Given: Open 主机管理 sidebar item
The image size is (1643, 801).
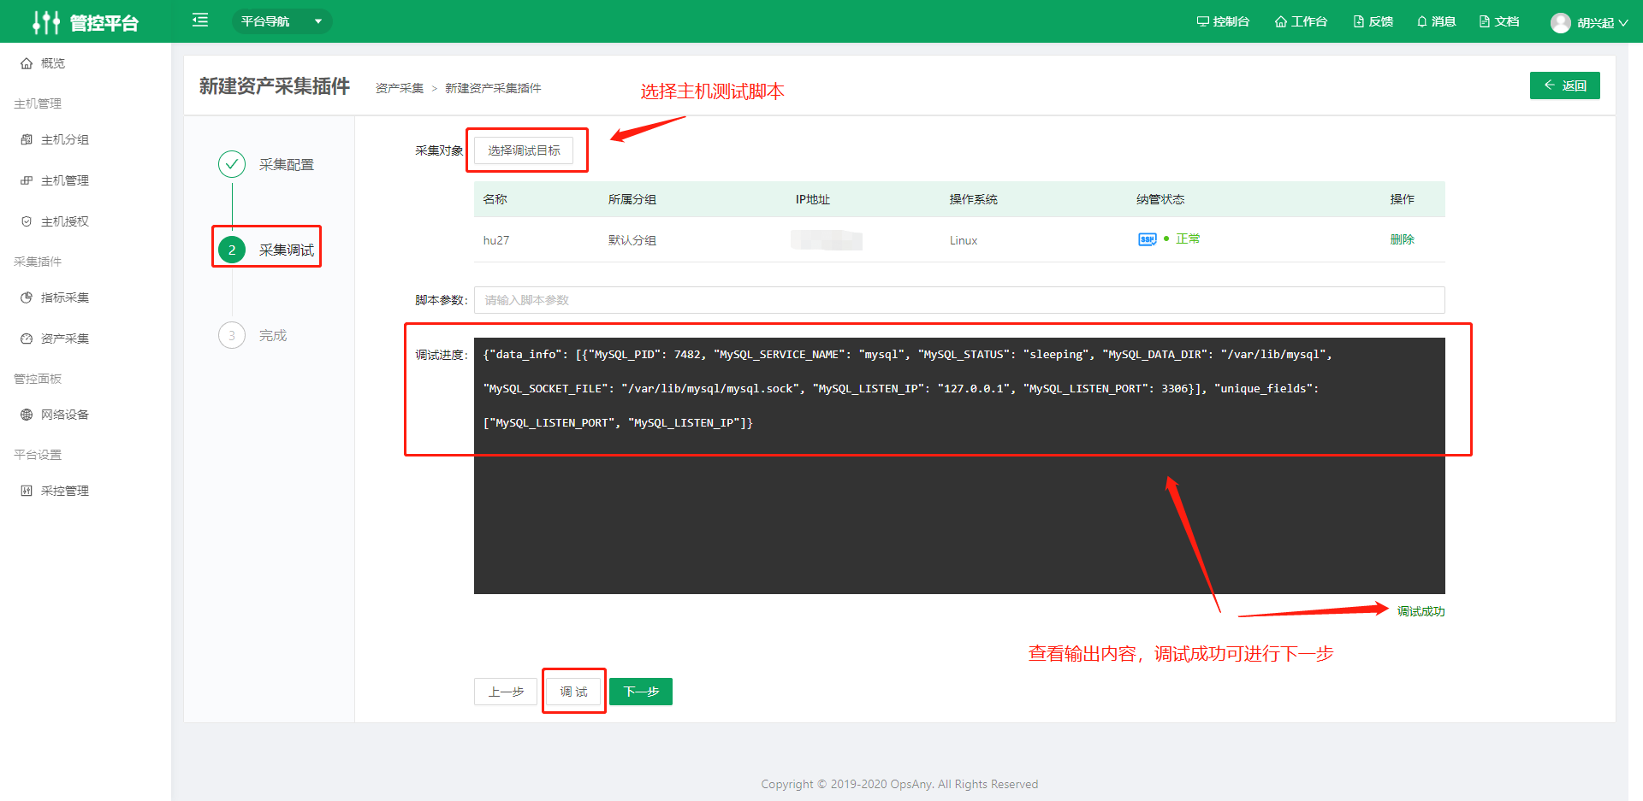Looking at the screenshot, I should click(x=65, y=180).
